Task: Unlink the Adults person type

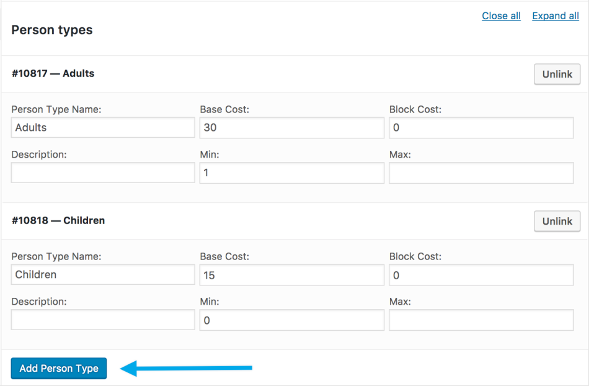Action: [557, 74]
